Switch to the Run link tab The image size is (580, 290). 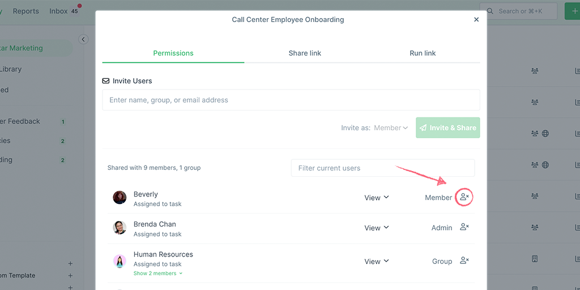coord(423,53)
